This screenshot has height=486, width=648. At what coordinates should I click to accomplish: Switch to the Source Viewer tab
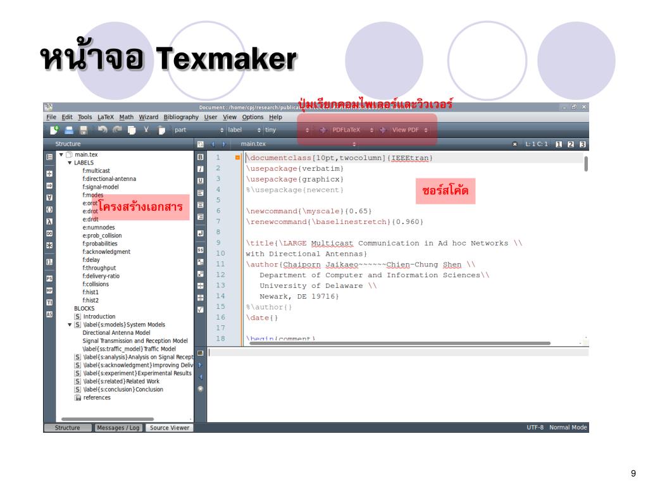click(x=170, y=428)
